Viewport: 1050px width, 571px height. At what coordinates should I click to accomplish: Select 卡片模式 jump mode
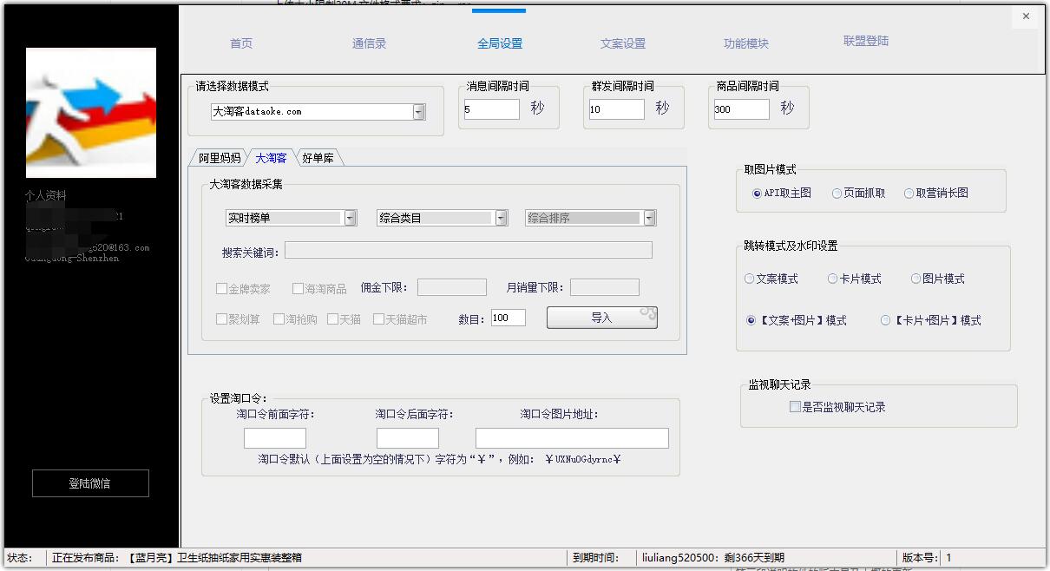coord(831,279)
